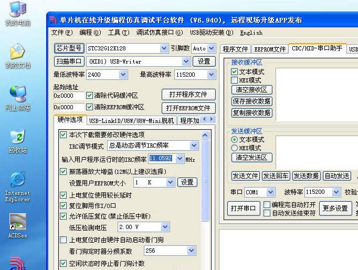Open the 编程(O) menu

(90, 33)
